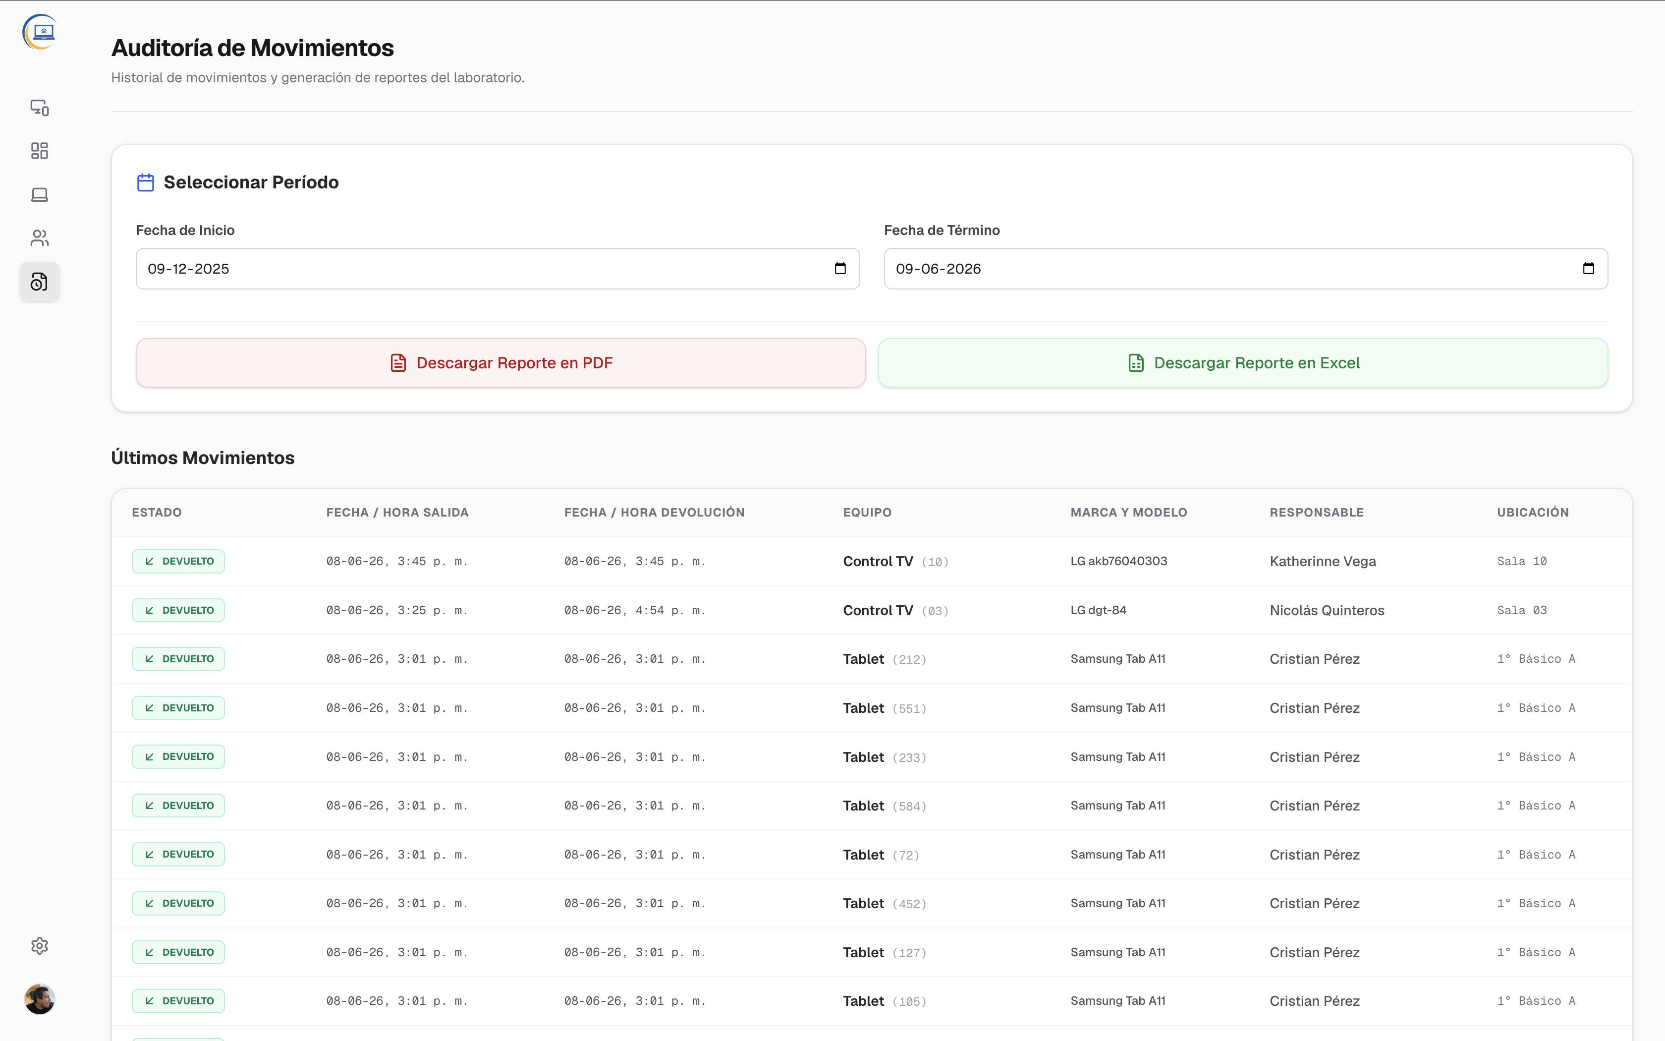Click responsable Katherinne Vega

tap(1323, 562)
